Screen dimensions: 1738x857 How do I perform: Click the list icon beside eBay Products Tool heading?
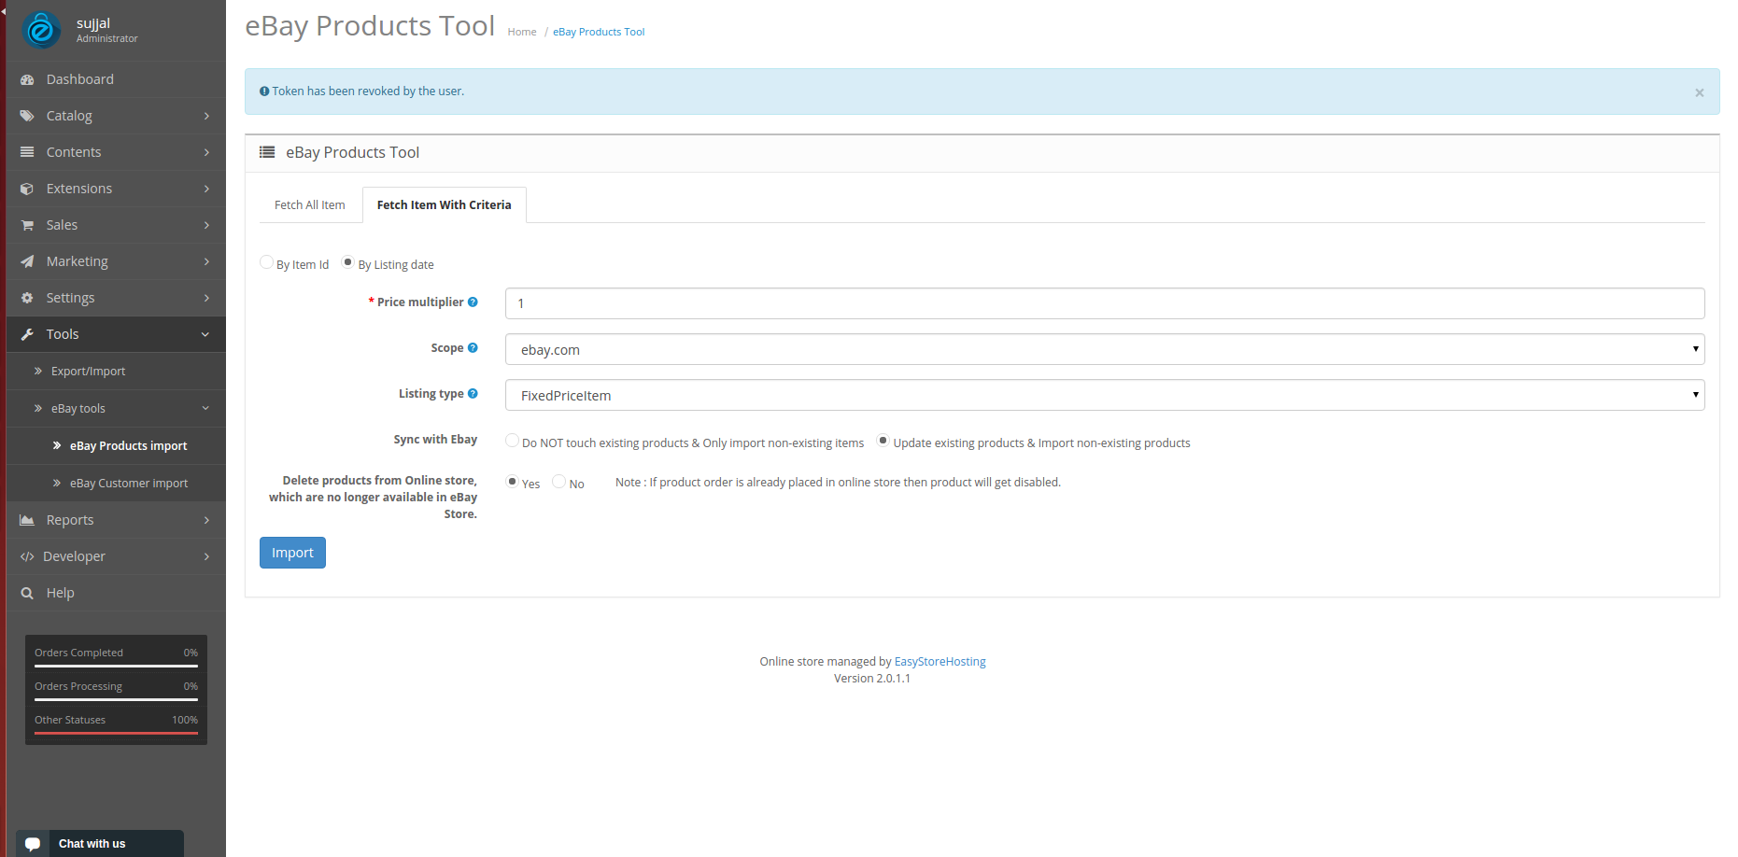267,152
